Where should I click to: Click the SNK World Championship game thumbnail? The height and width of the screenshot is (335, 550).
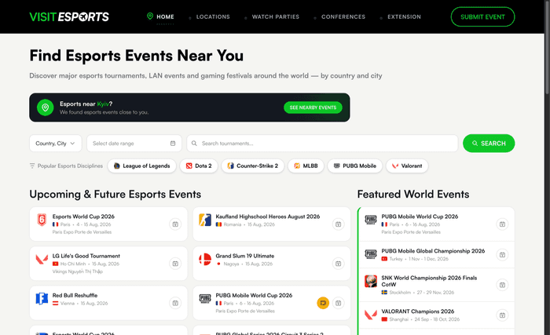[x=371, y=281]
